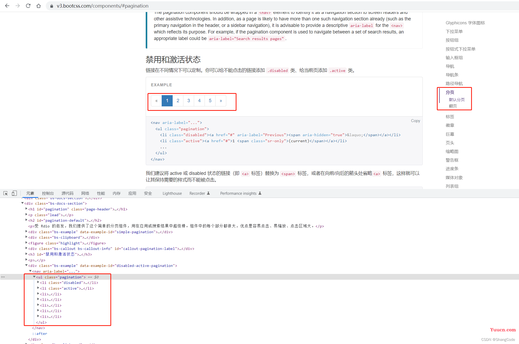Open the 内存 tab

[117, 193]
